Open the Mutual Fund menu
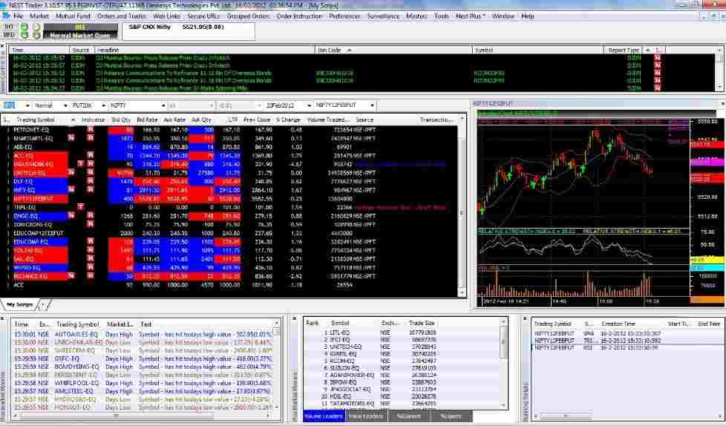This screenshot has width=726, height=426. pos(73,16)
